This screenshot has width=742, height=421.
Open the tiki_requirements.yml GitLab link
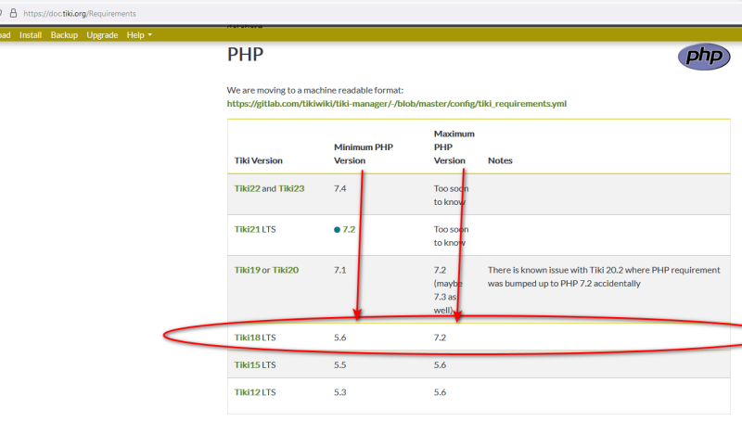[397, 104]
